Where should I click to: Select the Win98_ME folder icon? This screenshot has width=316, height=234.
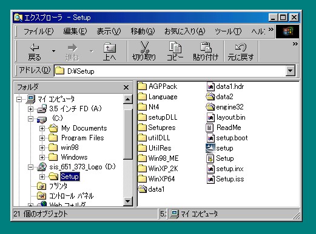click(x=142, y=158)
